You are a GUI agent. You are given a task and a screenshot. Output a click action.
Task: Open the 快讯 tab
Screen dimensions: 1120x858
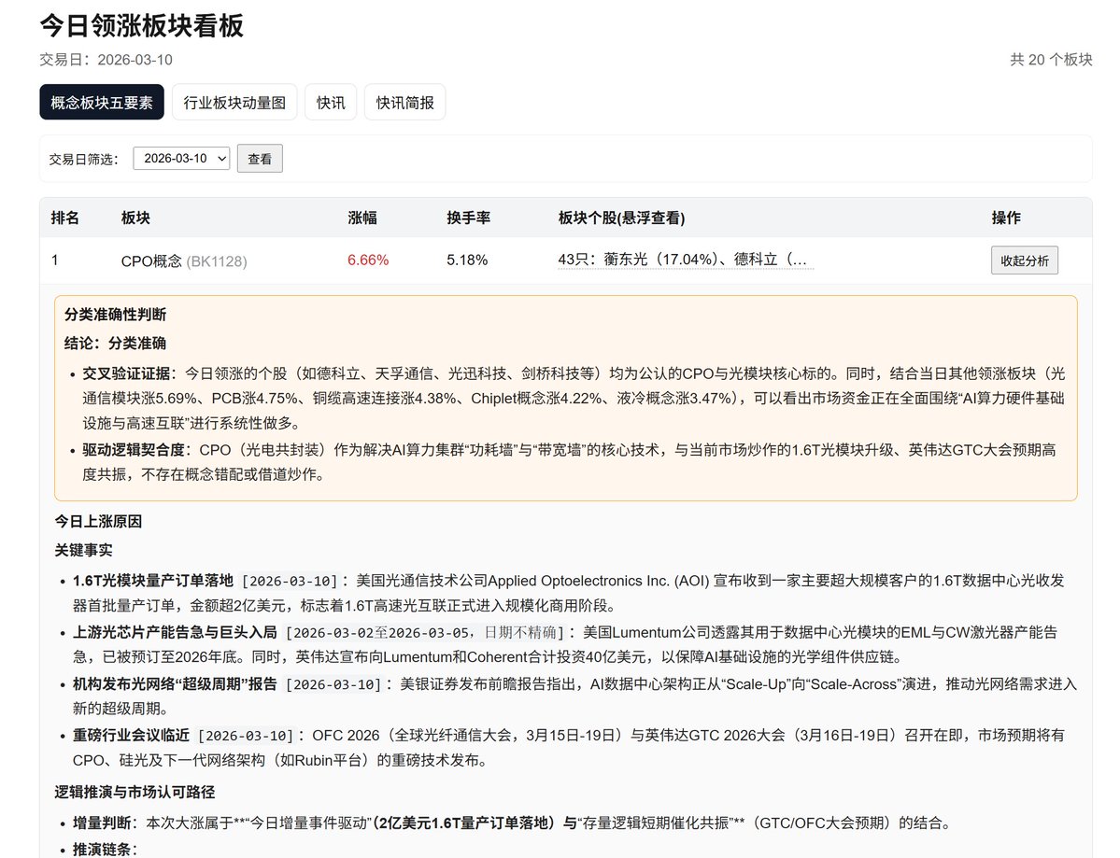tap(330, 102)
